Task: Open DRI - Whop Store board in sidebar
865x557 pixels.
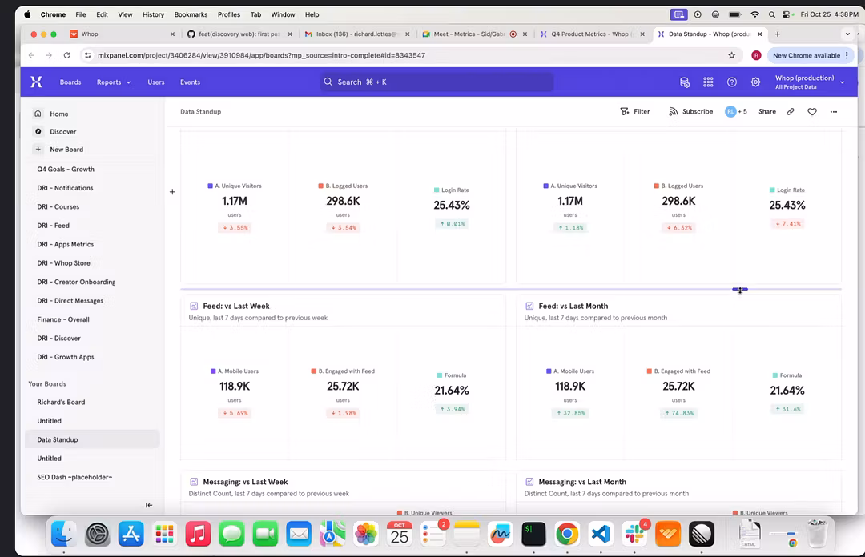Action: coord(63,263)
